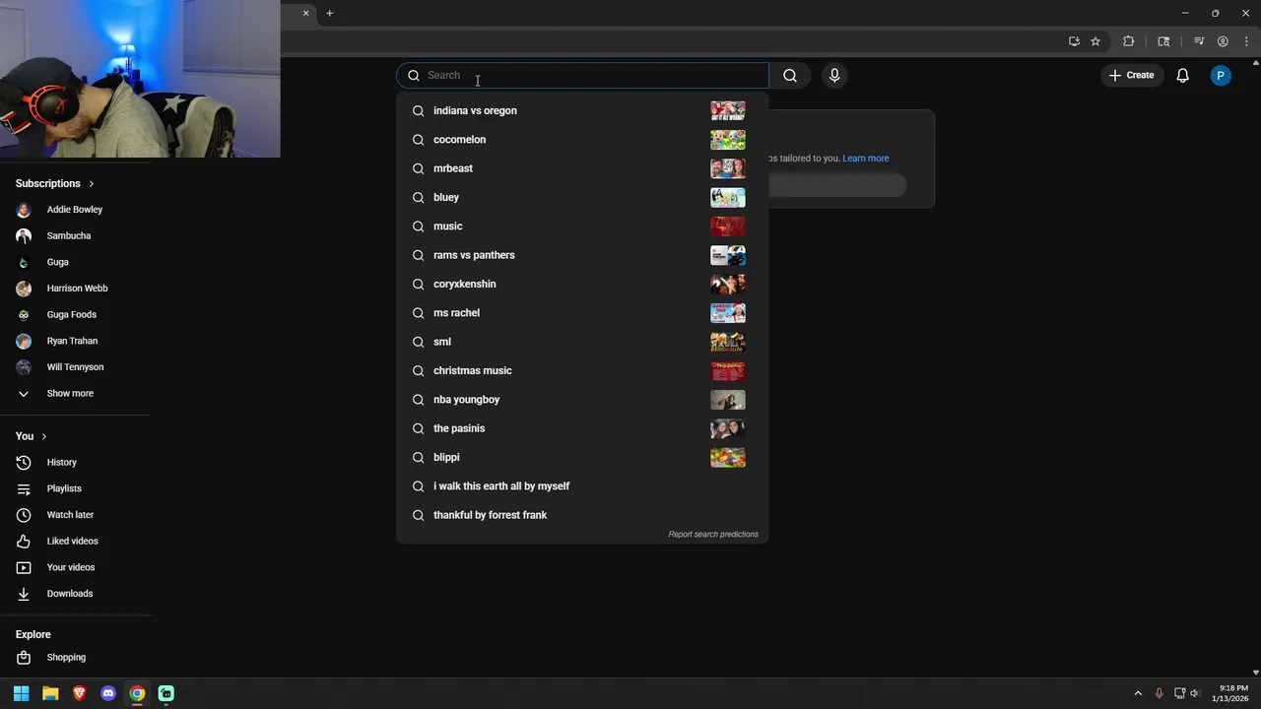
Task: Start voice search with the microphone icon
Action: point(834,76)
